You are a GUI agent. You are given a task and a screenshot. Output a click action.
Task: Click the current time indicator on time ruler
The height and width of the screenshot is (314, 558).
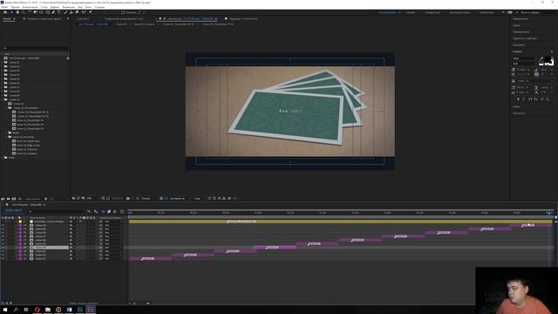pos(549,213)
